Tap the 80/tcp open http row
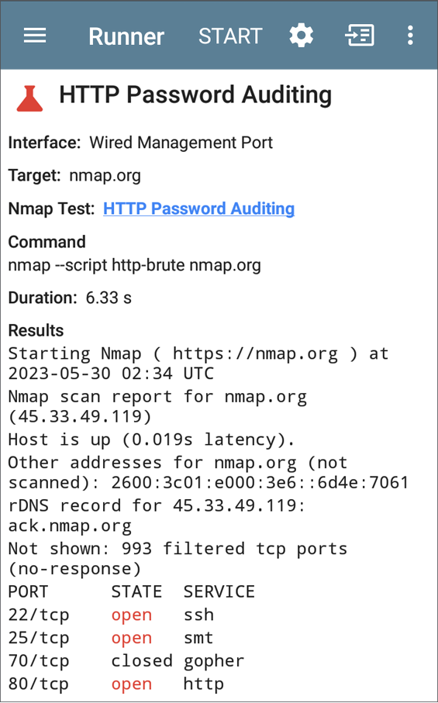The height and width of the screenshot is (703, 438). 116,684
